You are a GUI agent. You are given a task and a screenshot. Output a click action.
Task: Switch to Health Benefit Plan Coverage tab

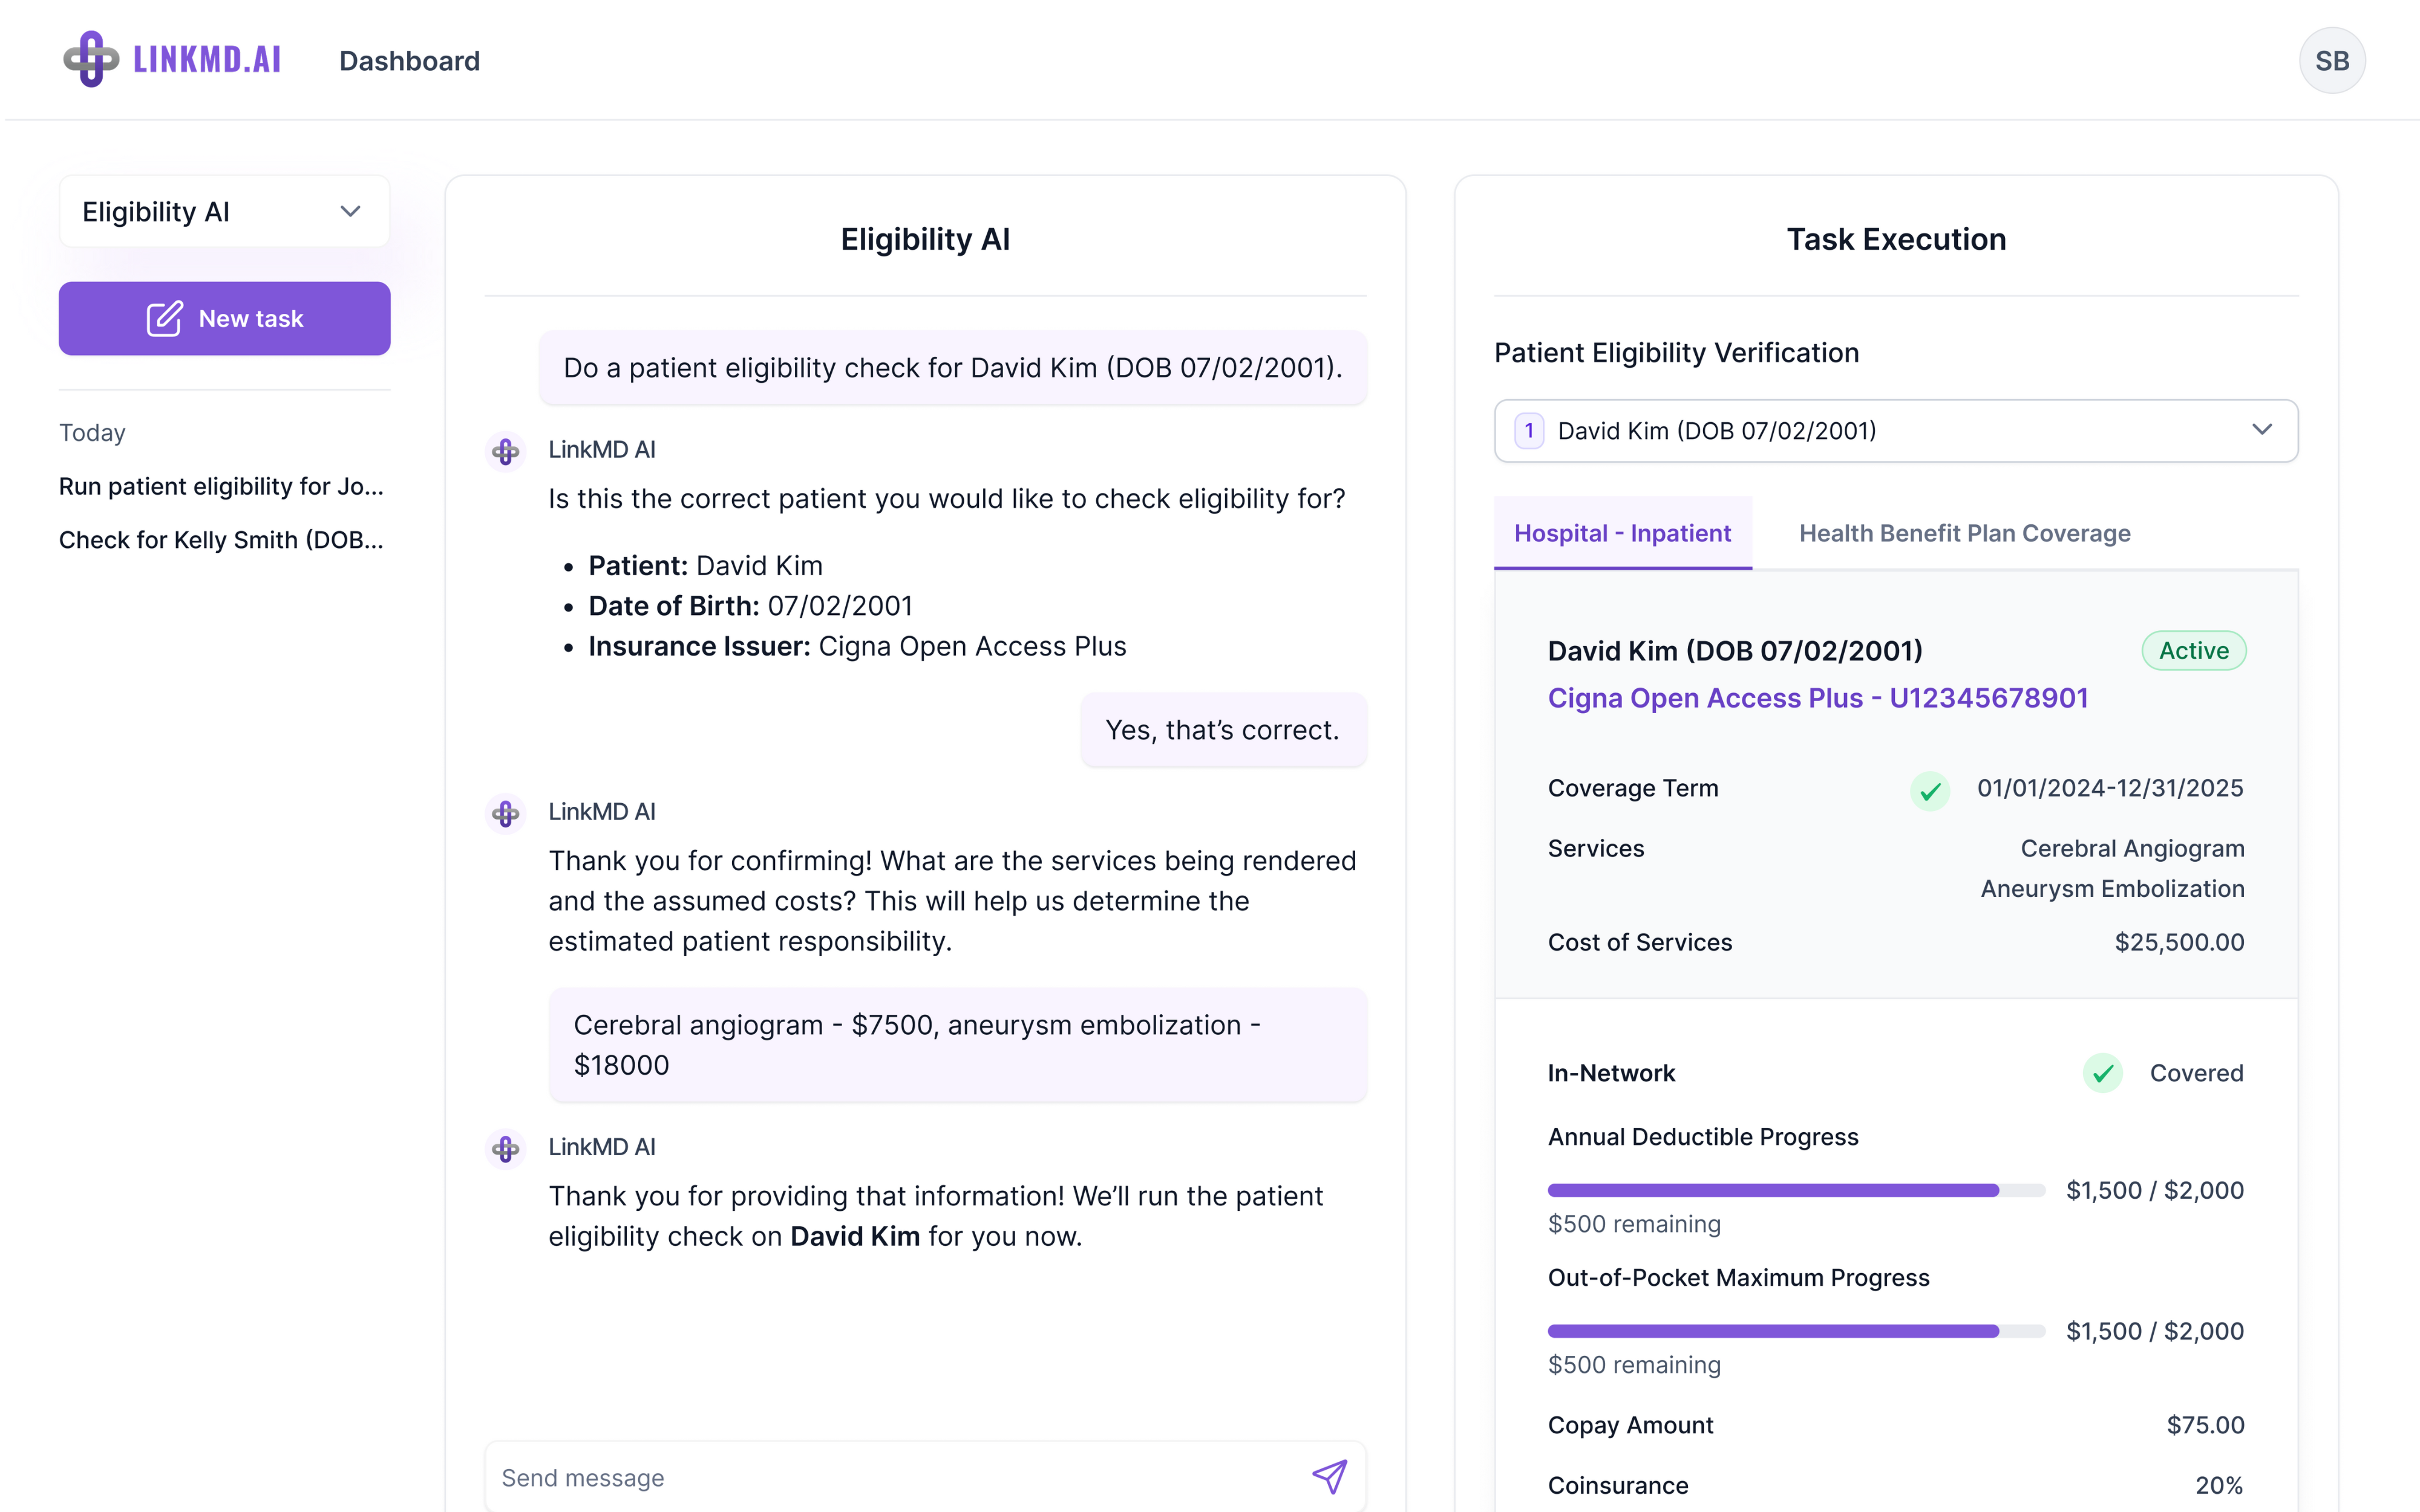(x=1964, y=533)
